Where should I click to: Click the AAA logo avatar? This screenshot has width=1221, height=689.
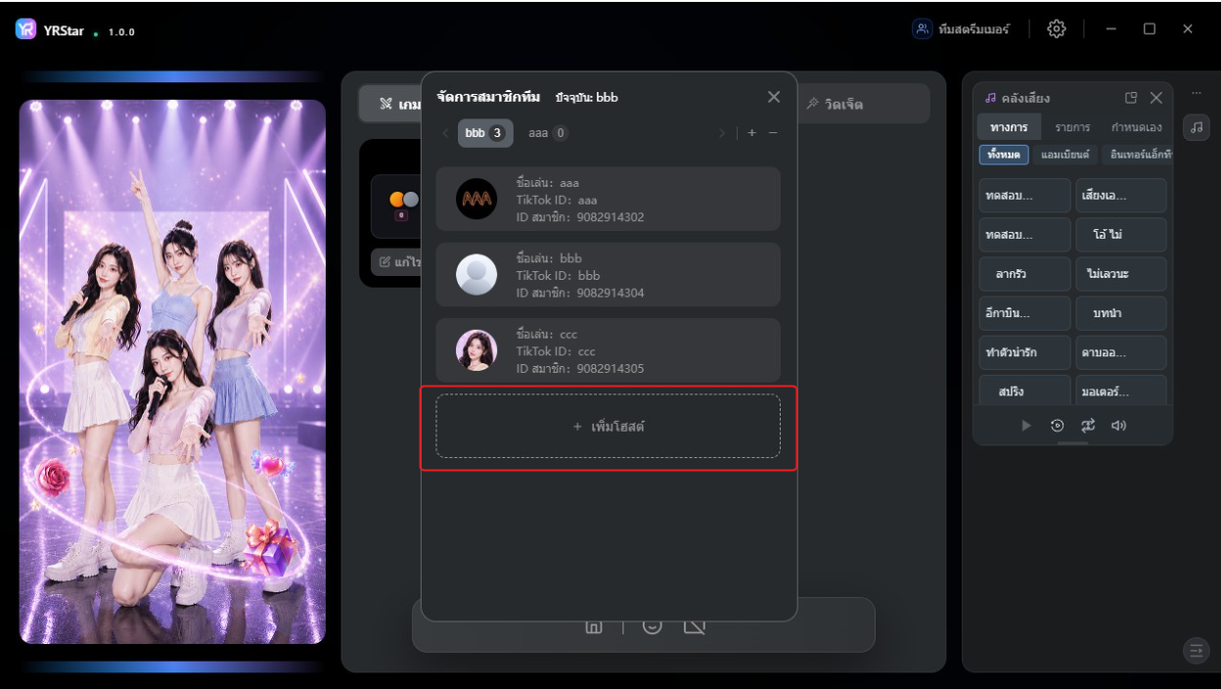click(476, 200)
